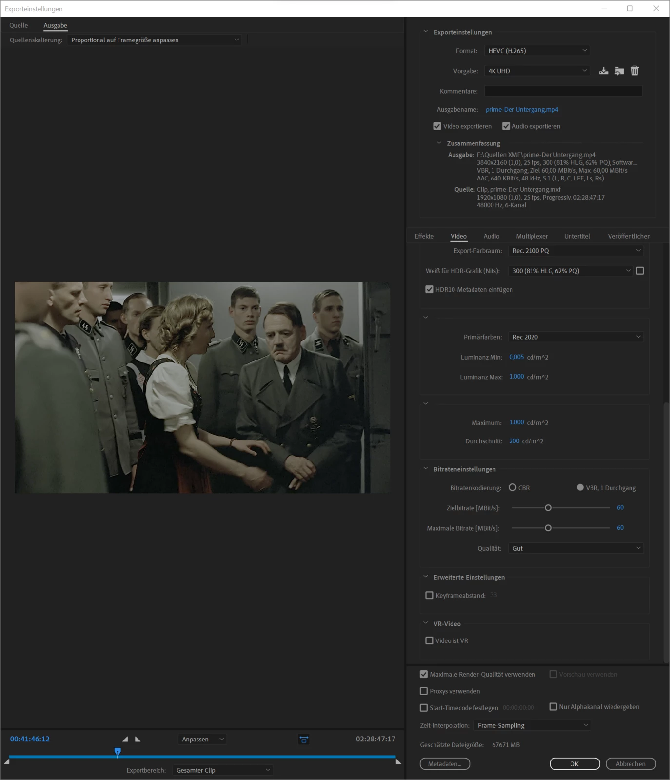670x780 pixels.
Task: Open the Untertitel tab
Action: (577, 236)
